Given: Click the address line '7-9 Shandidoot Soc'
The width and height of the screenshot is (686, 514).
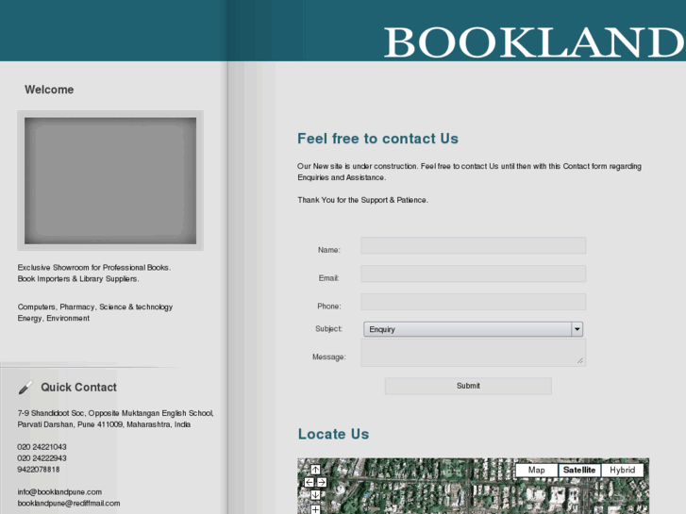Looking at the screenshot, I should point(115,413).
